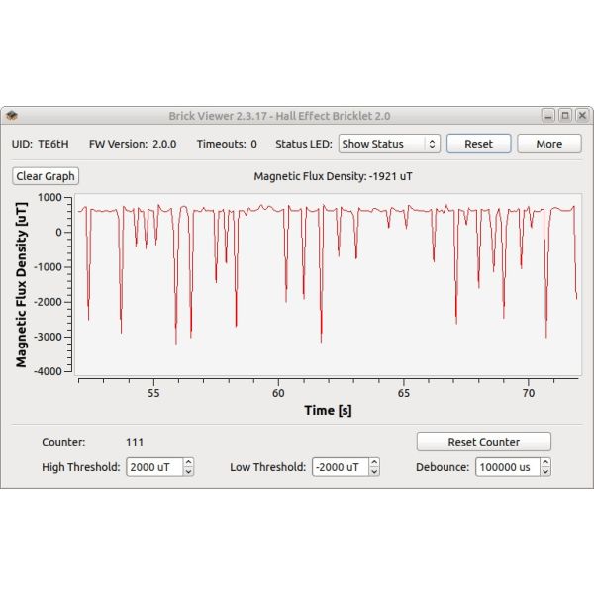Decrease Low Threshold with down arrow
Viewport: 594px width, 594px height.
(x=374, y=471)
